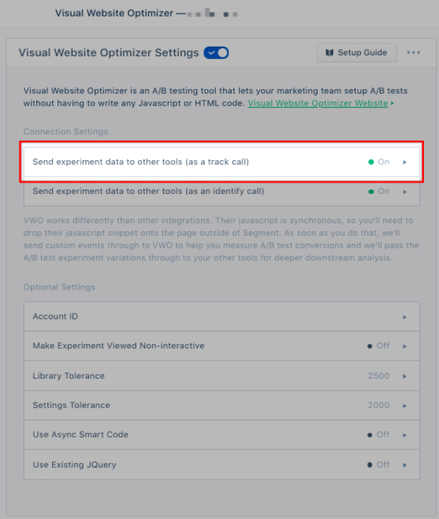Open the track call experiment data setting

click(x=221, y=162)
